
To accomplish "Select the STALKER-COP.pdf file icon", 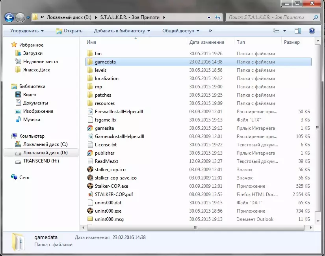I will (x=90, y=194).
